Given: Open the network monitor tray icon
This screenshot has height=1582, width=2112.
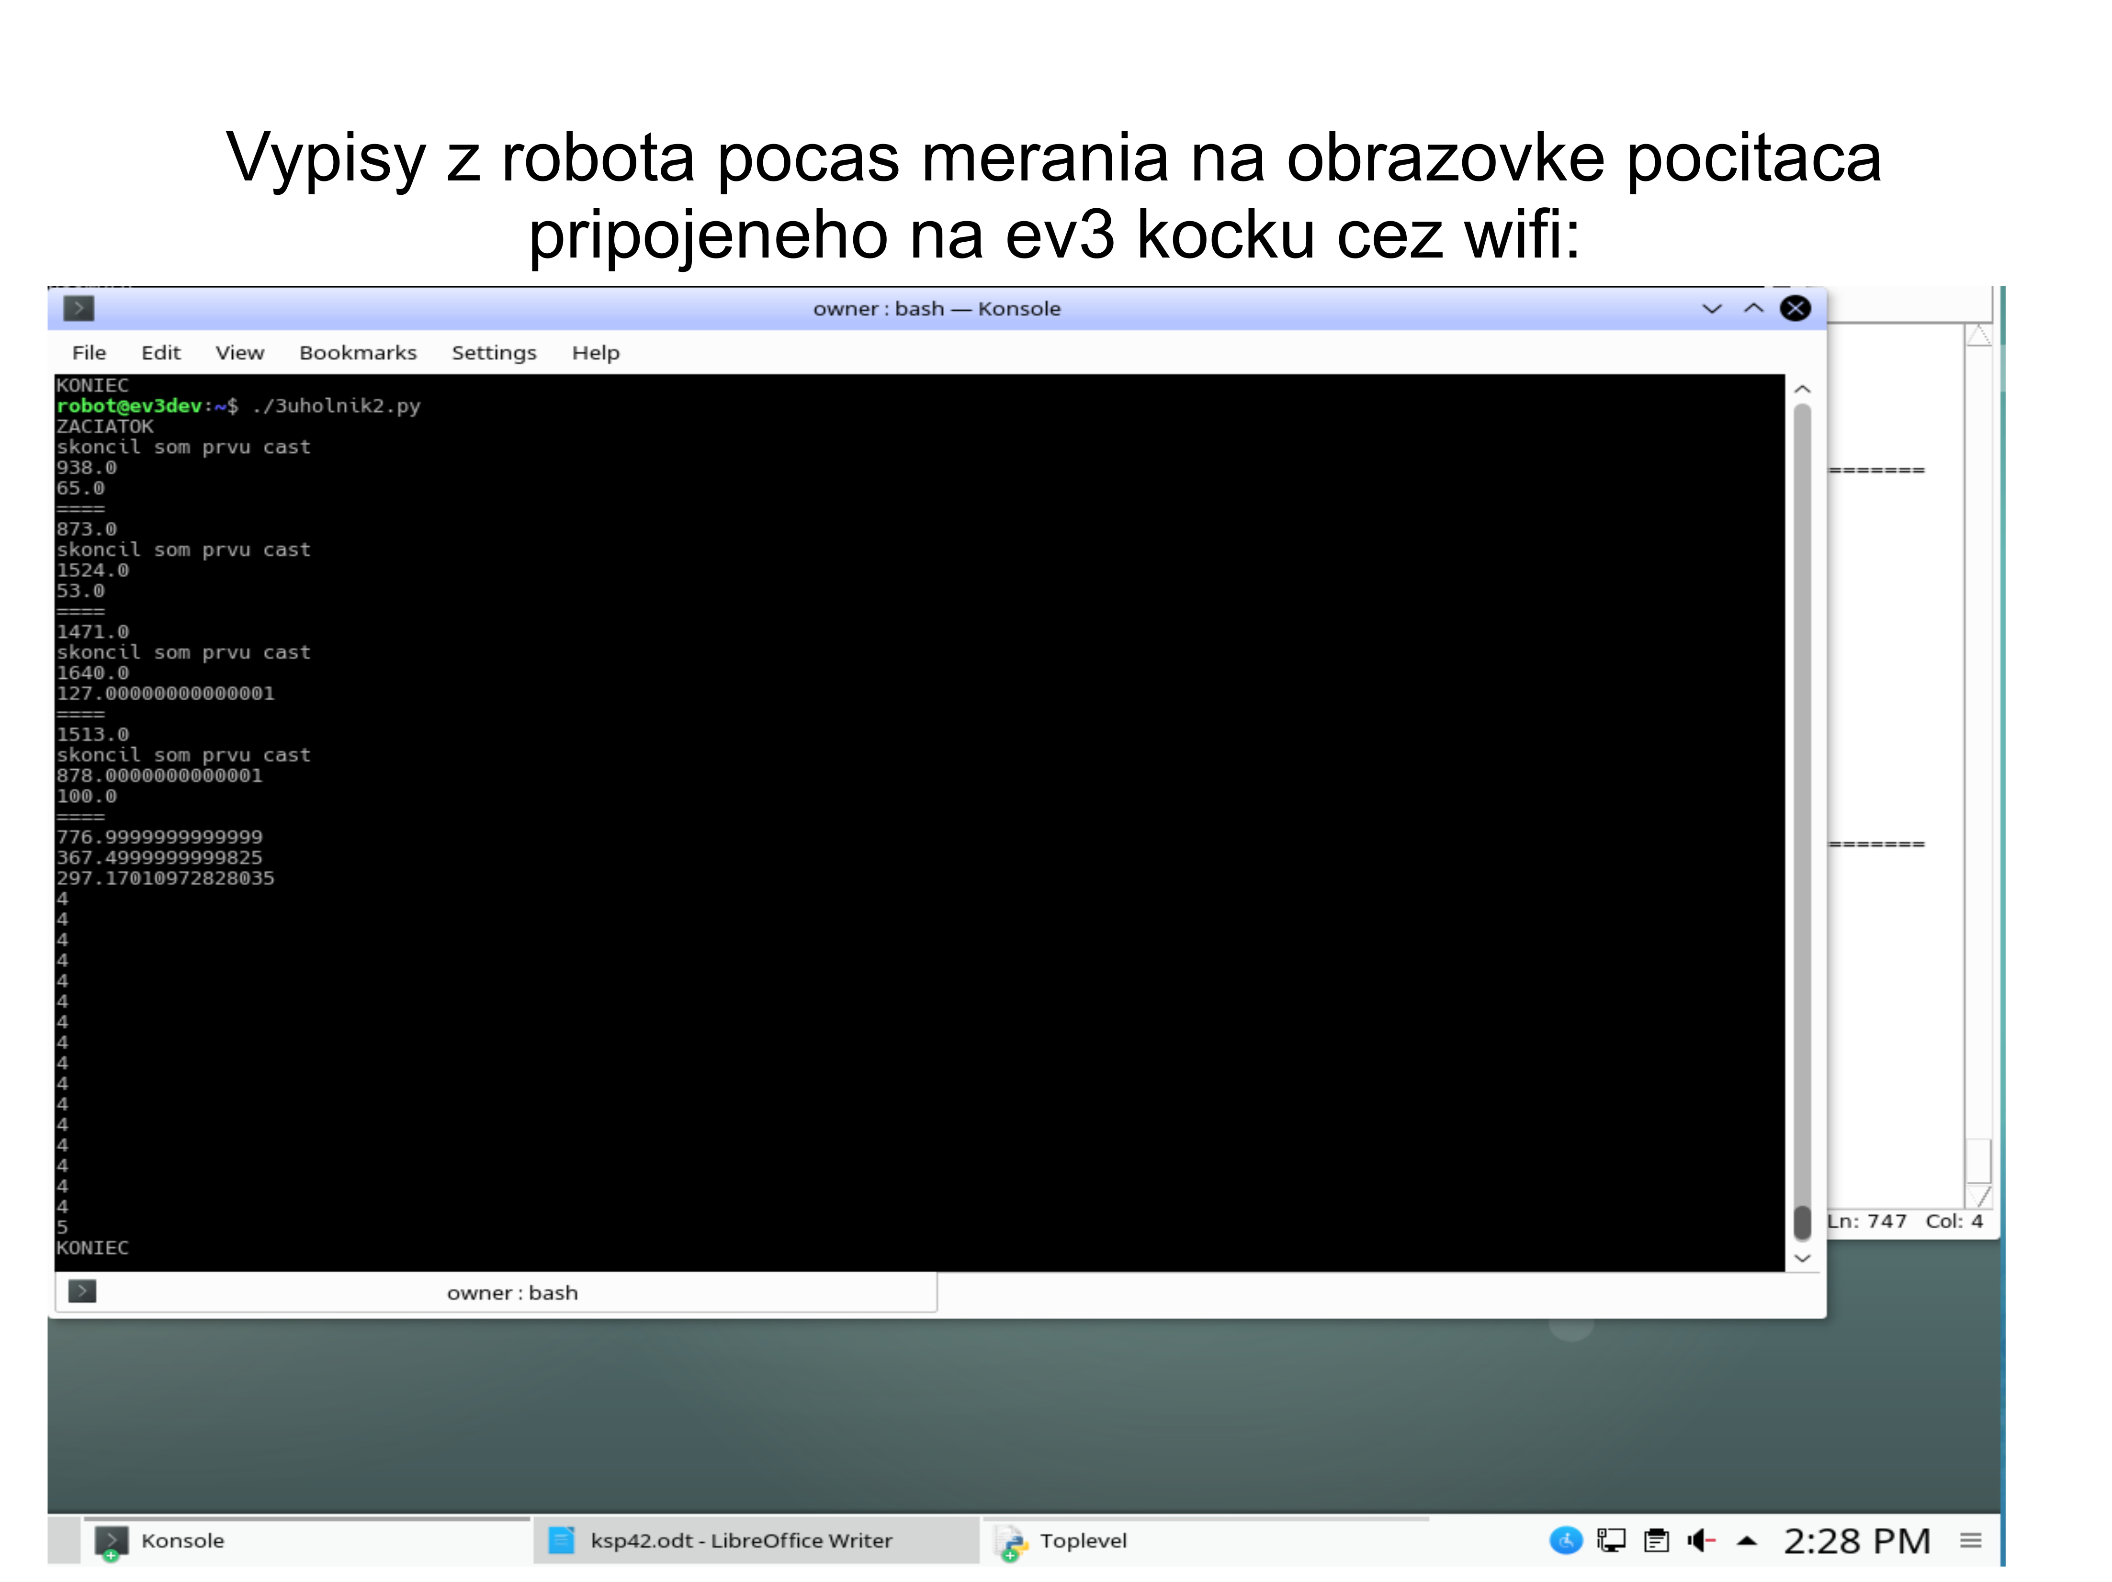Looking at the screenshot, I should coord(1611,1540).
